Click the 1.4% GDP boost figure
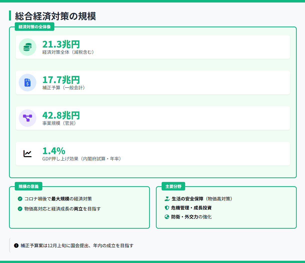This screenshot has height=263, width=305. pyautogui.click(x=54, y=151)
